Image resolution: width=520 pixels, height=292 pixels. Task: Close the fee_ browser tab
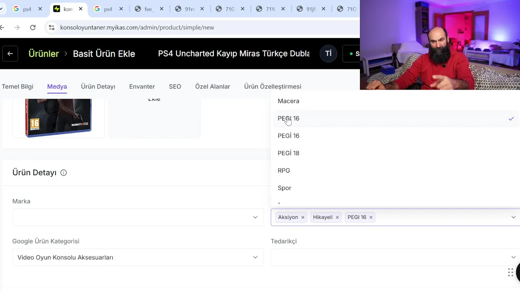162,9
